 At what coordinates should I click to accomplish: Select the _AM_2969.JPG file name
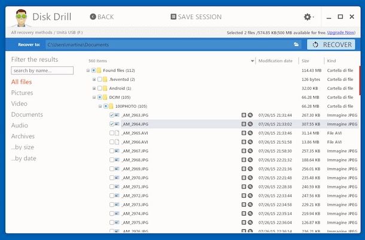click(x=135, y=169)
